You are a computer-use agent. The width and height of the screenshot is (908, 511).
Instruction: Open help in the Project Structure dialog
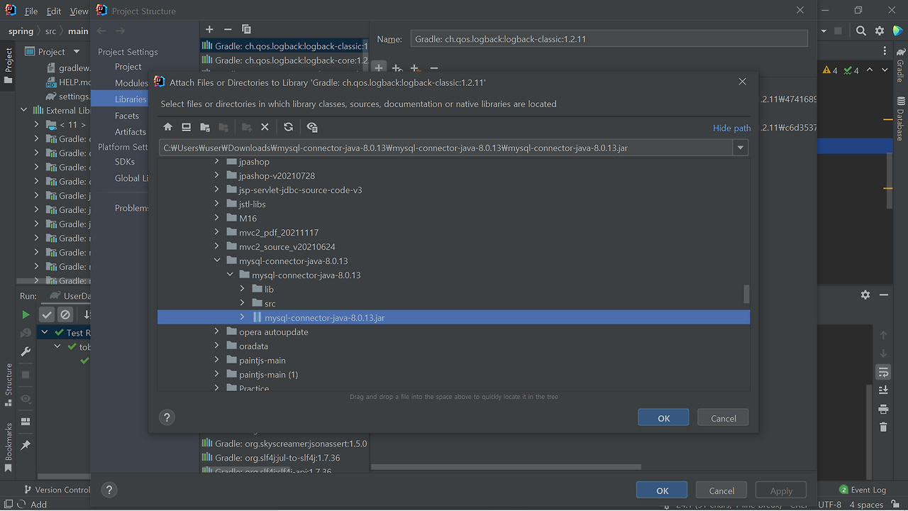click(109, 490)
